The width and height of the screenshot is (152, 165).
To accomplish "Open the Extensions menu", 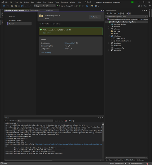I will pyautogui.click(x=64, y=2).
